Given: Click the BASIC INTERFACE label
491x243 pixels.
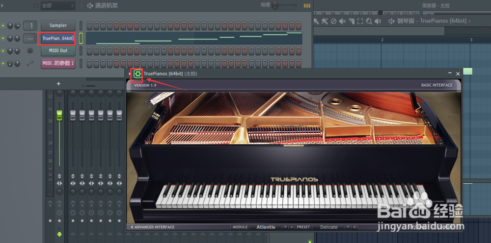Looking at the screenshot, I should [x=436, y=85].
